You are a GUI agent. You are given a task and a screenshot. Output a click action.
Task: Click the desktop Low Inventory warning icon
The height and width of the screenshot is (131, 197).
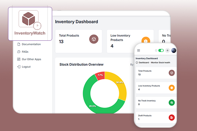pyautogui.click(x=146, y=40)
